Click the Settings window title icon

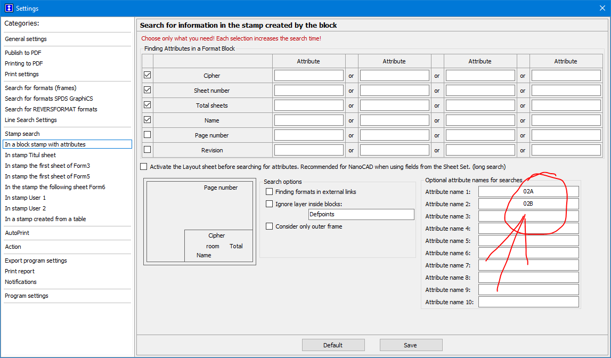(9, 8)
